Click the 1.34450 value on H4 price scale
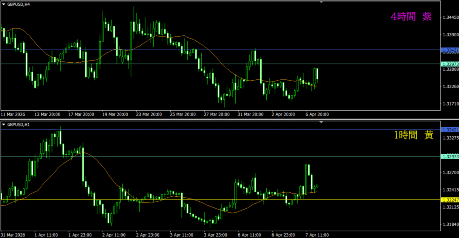 450,17
